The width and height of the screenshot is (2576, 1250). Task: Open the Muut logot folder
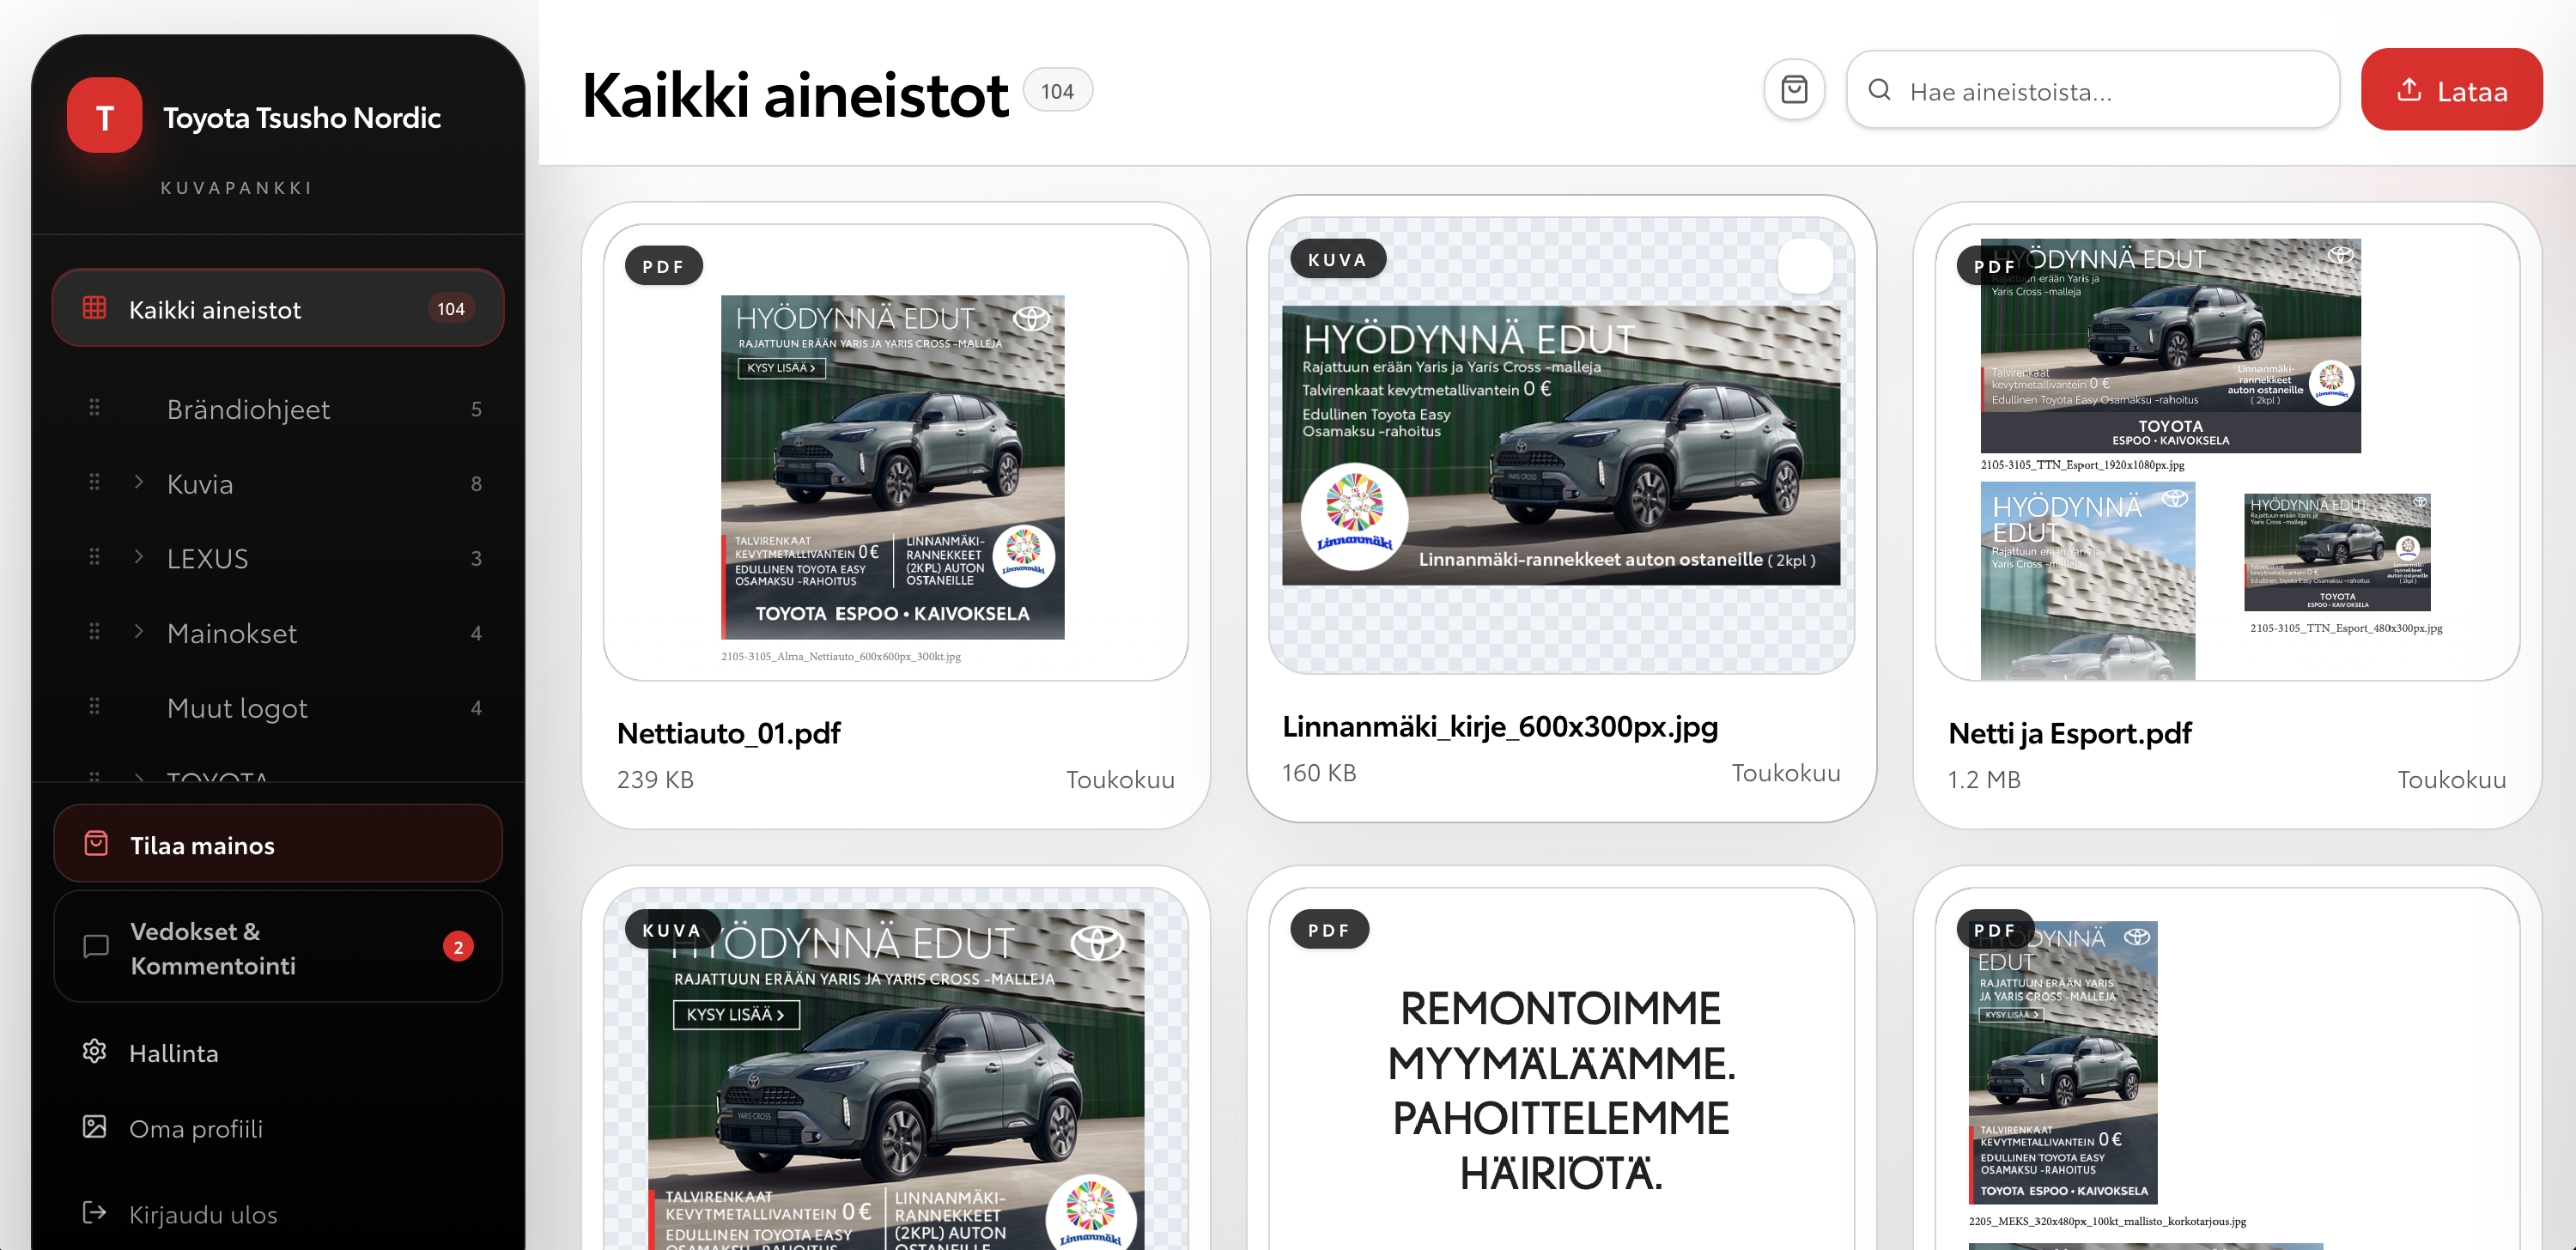[x=237, y=708]
